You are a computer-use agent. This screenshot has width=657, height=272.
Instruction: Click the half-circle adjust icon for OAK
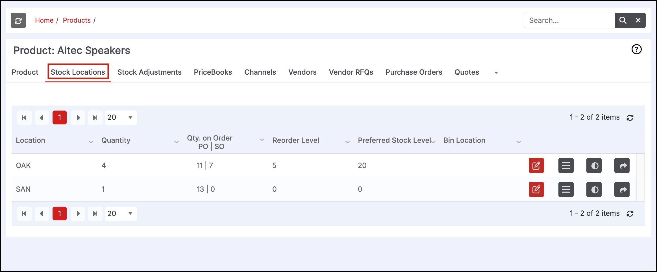(594, 165)
